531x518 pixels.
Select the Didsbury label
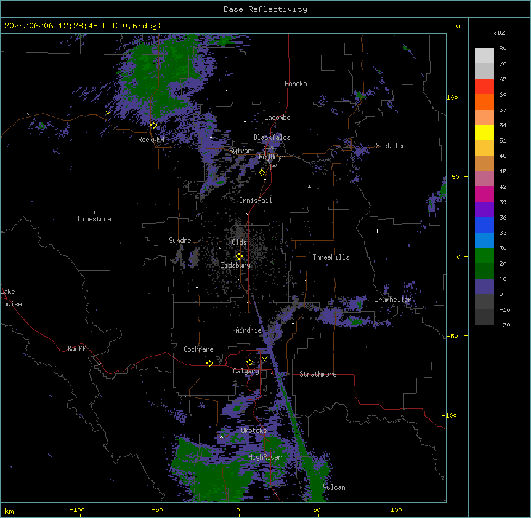tap(236, 265)
